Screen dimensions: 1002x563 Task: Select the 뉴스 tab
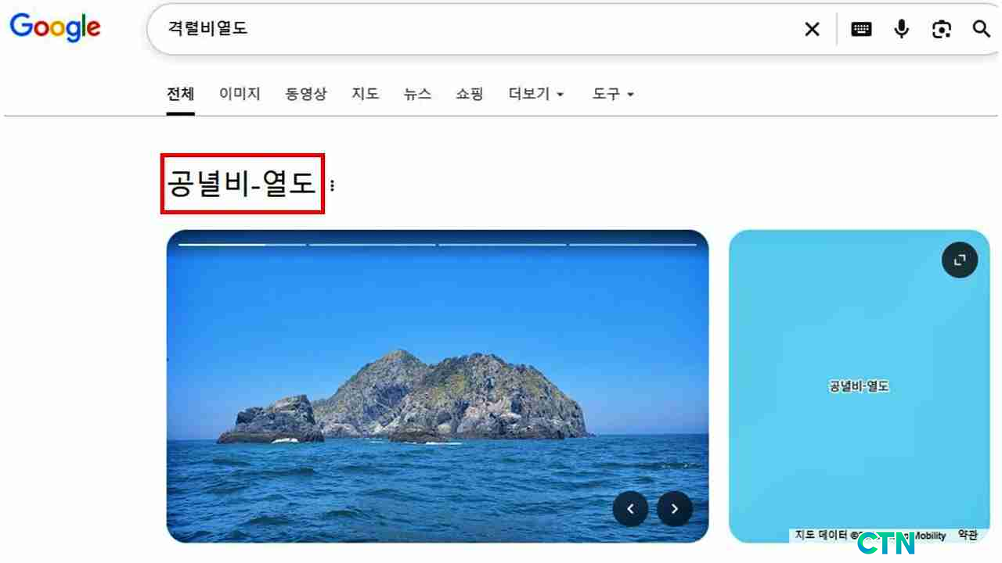[417, 94]
